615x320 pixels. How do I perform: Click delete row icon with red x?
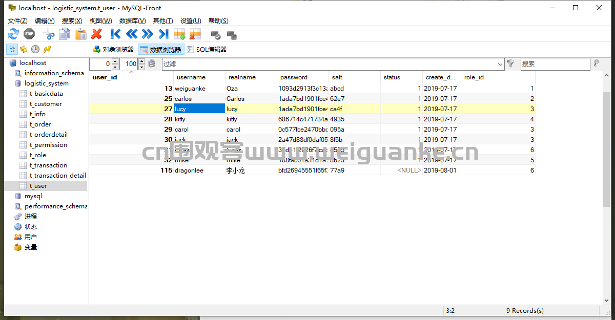[x=195, y=34]
